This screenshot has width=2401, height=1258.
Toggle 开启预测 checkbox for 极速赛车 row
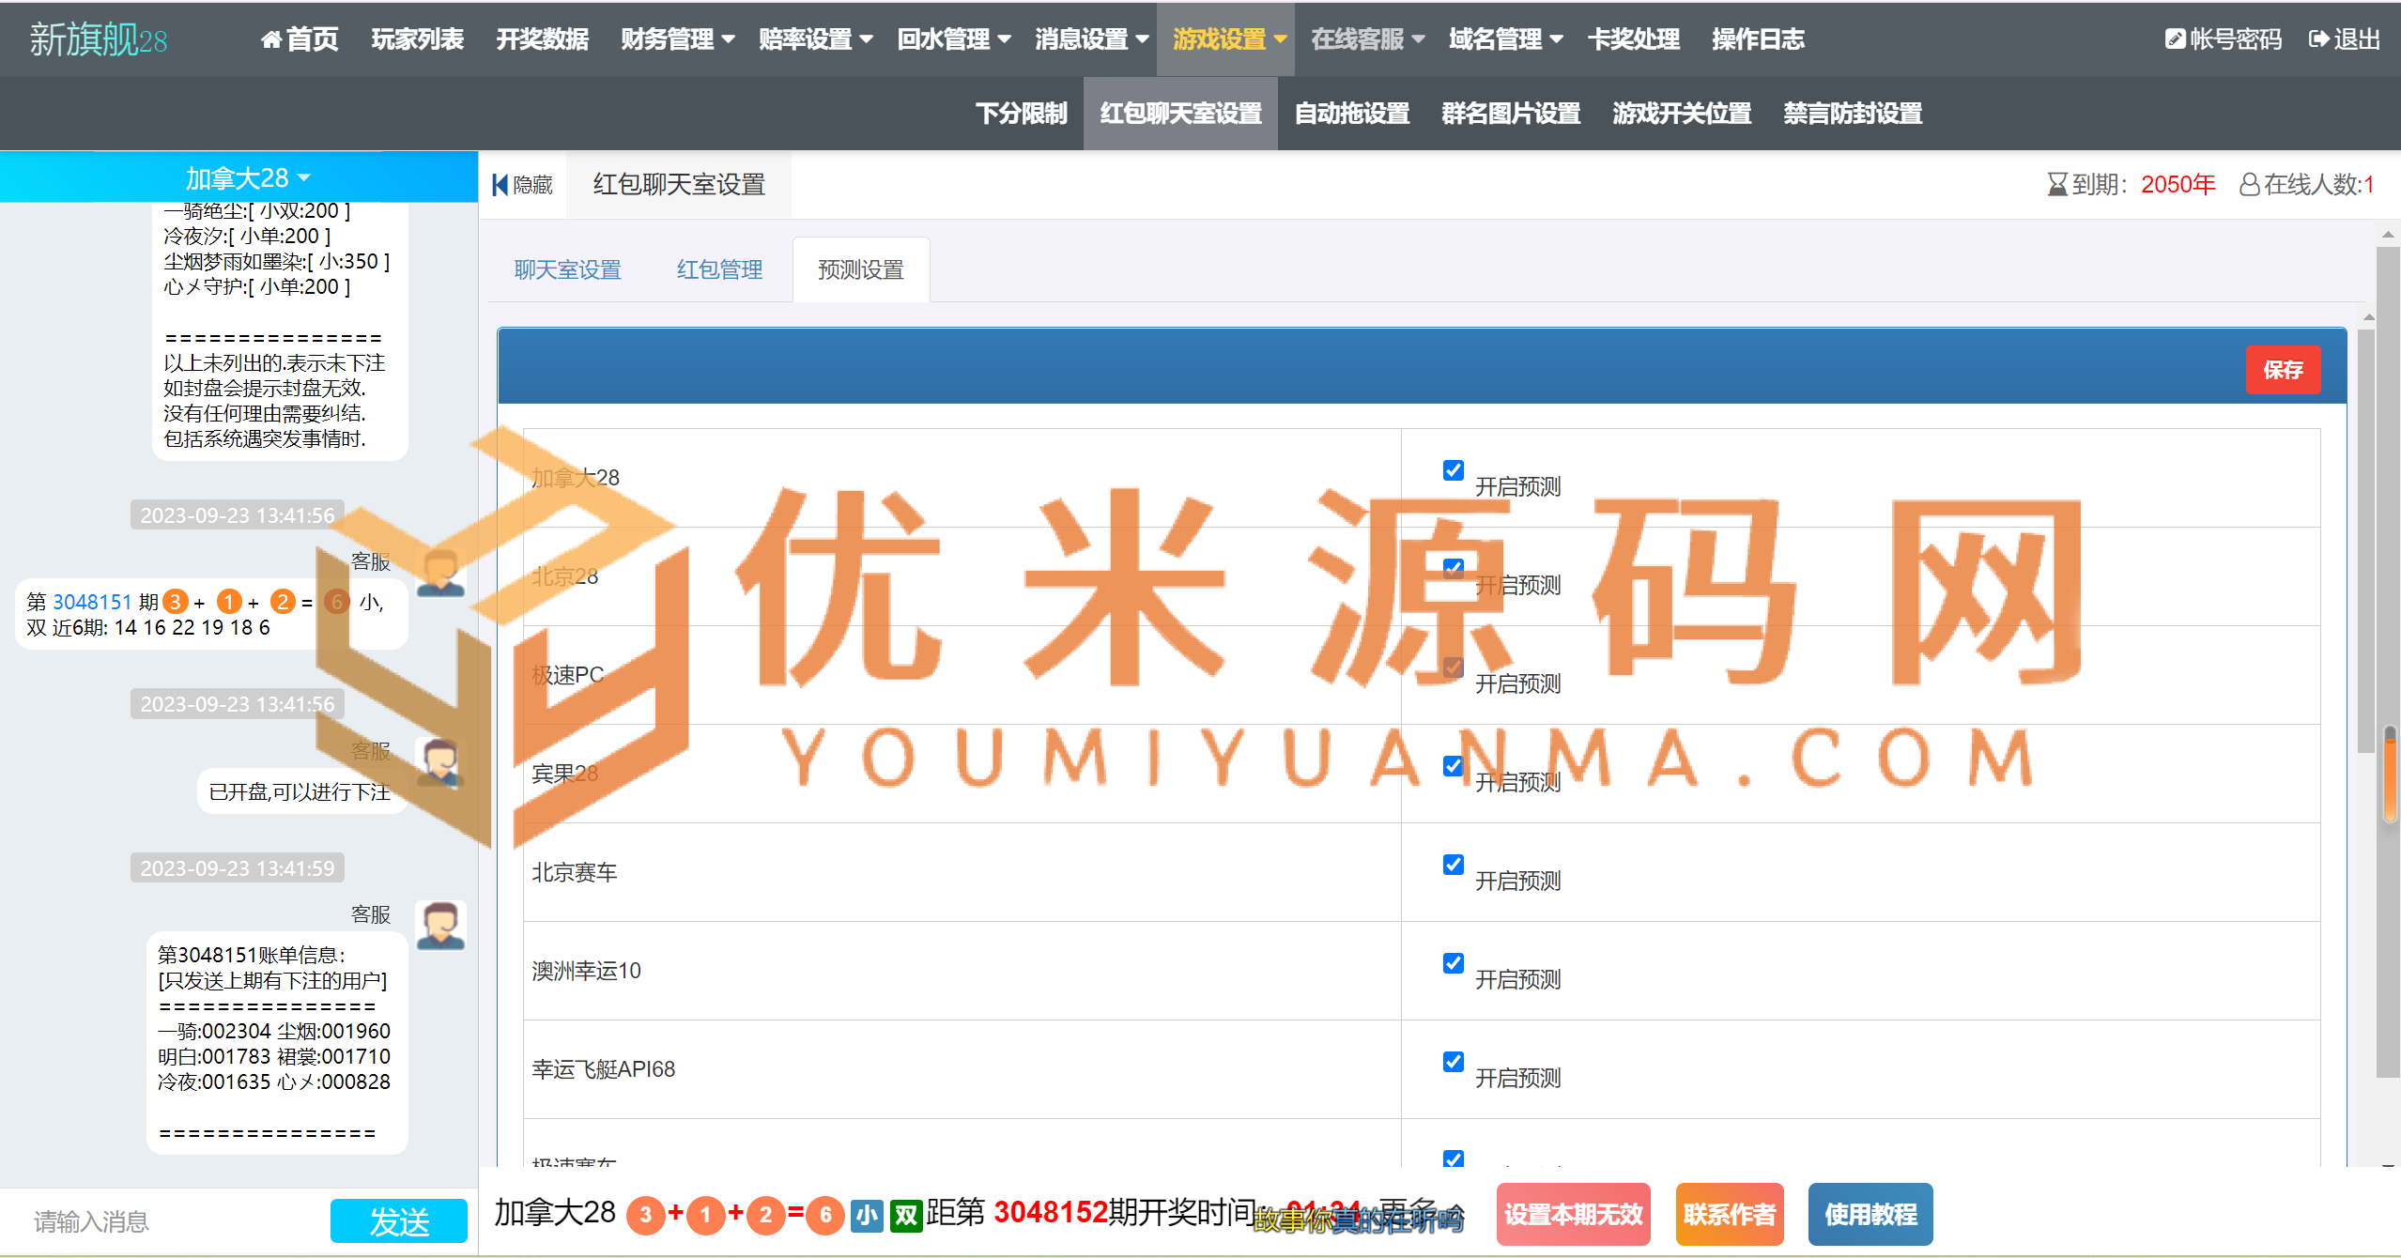tap(1454, 1158)
